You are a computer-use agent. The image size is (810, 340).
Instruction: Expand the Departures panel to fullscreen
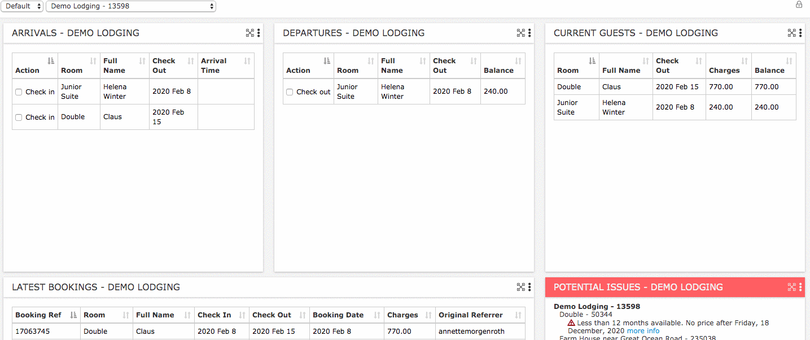521,33
